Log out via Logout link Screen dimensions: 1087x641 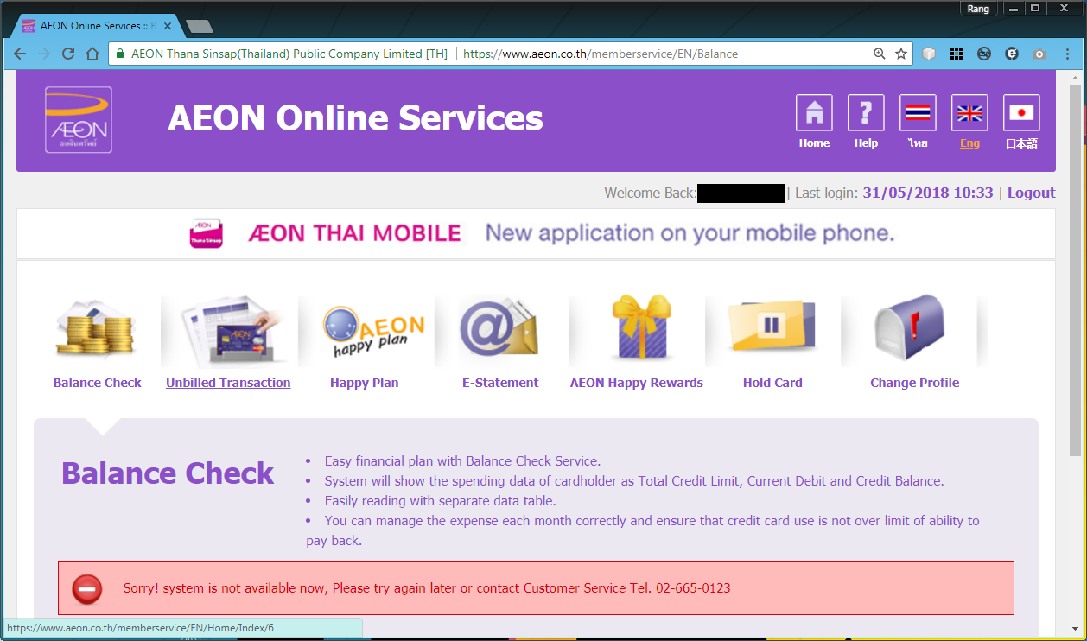pyautogui.click(x=1031, y=193)
